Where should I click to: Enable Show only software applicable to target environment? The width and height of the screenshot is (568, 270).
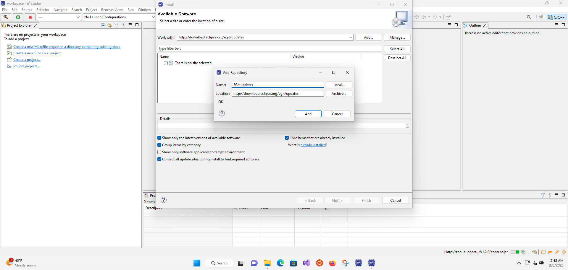click(159, 152)
